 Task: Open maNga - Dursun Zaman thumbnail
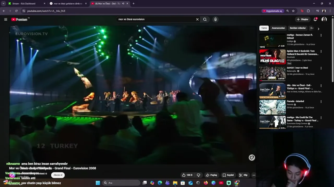pyautogui.click(x=272, y=41)
